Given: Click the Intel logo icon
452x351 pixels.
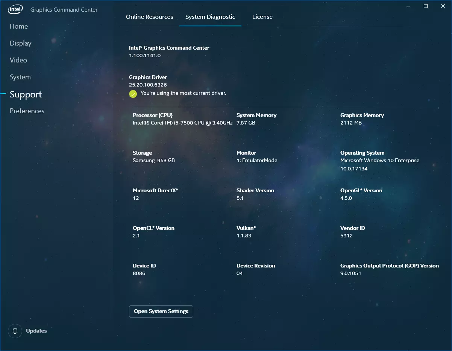Looking at the screenshot, I should [x=15, y=9].
